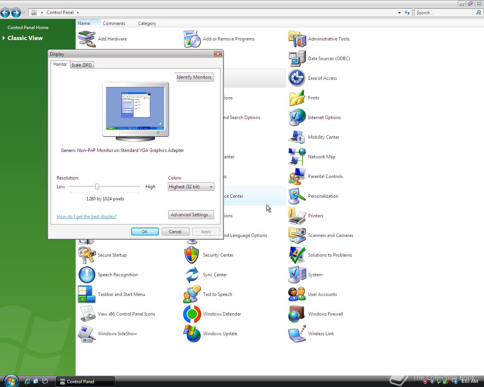Viewport: 484px width, 387px height.
Task: Launch Internet Explorer from Quick Launch
Action: point(27,381)
